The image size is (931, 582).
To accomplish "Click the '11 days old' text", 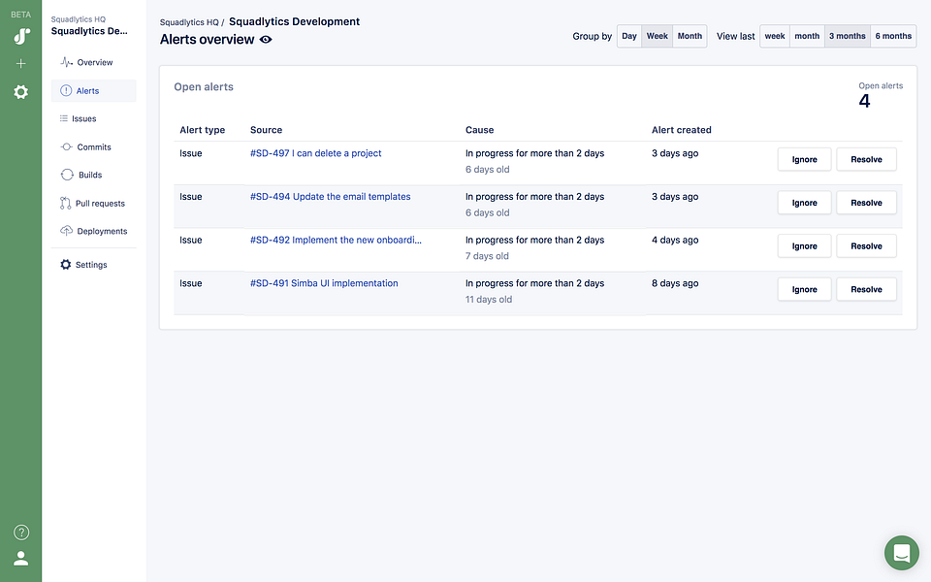I will [x=488, y=300].
